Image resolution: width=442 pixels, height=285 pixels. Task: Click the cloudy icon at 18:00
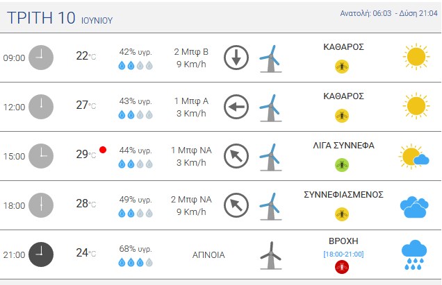[414, 207]
